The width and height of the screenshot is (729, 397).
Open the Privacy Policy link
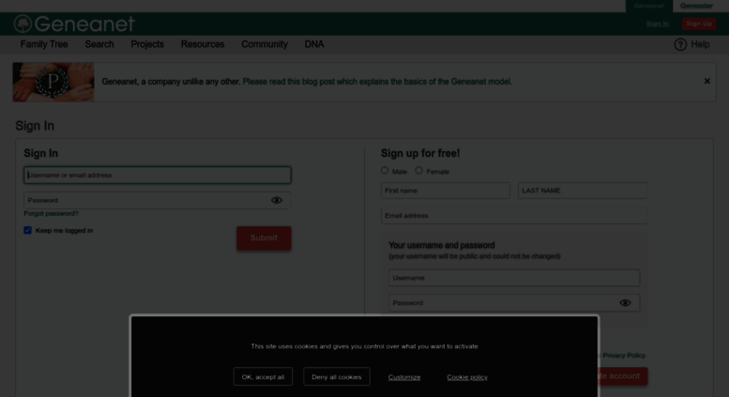pos(624,355)
